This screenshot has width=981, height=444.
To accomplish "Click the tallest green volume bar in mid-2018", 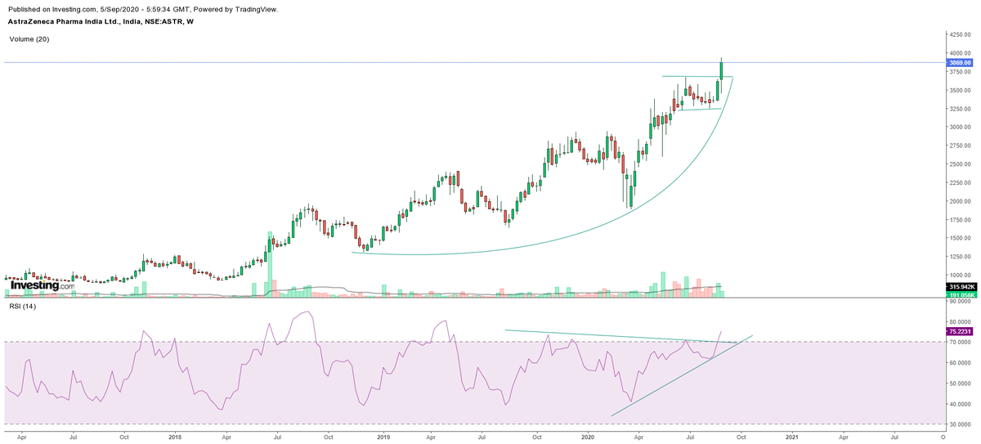I will [x=269, y=263].
